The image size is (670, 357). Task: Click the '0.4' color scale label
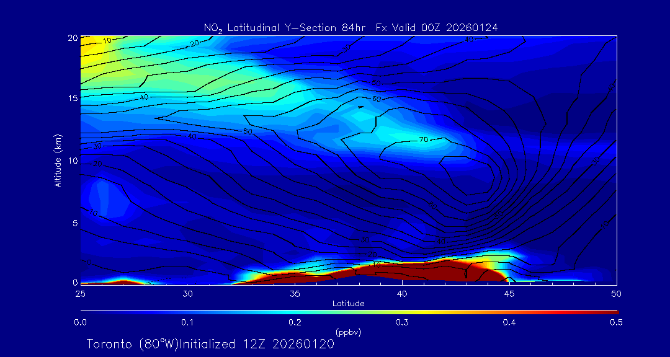coord(509,322)
